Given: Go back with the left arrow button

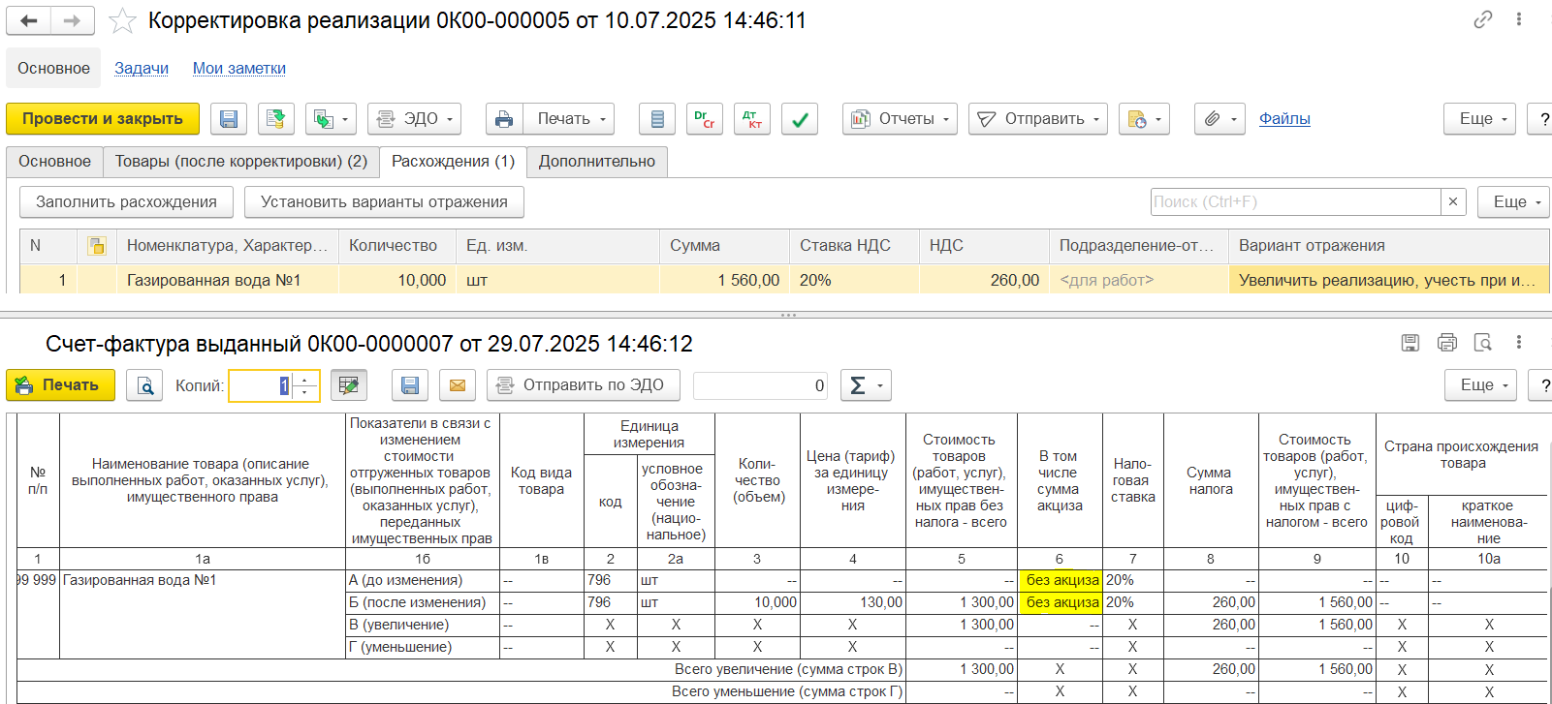Looking at the screenshot, I should pos(28,20).
